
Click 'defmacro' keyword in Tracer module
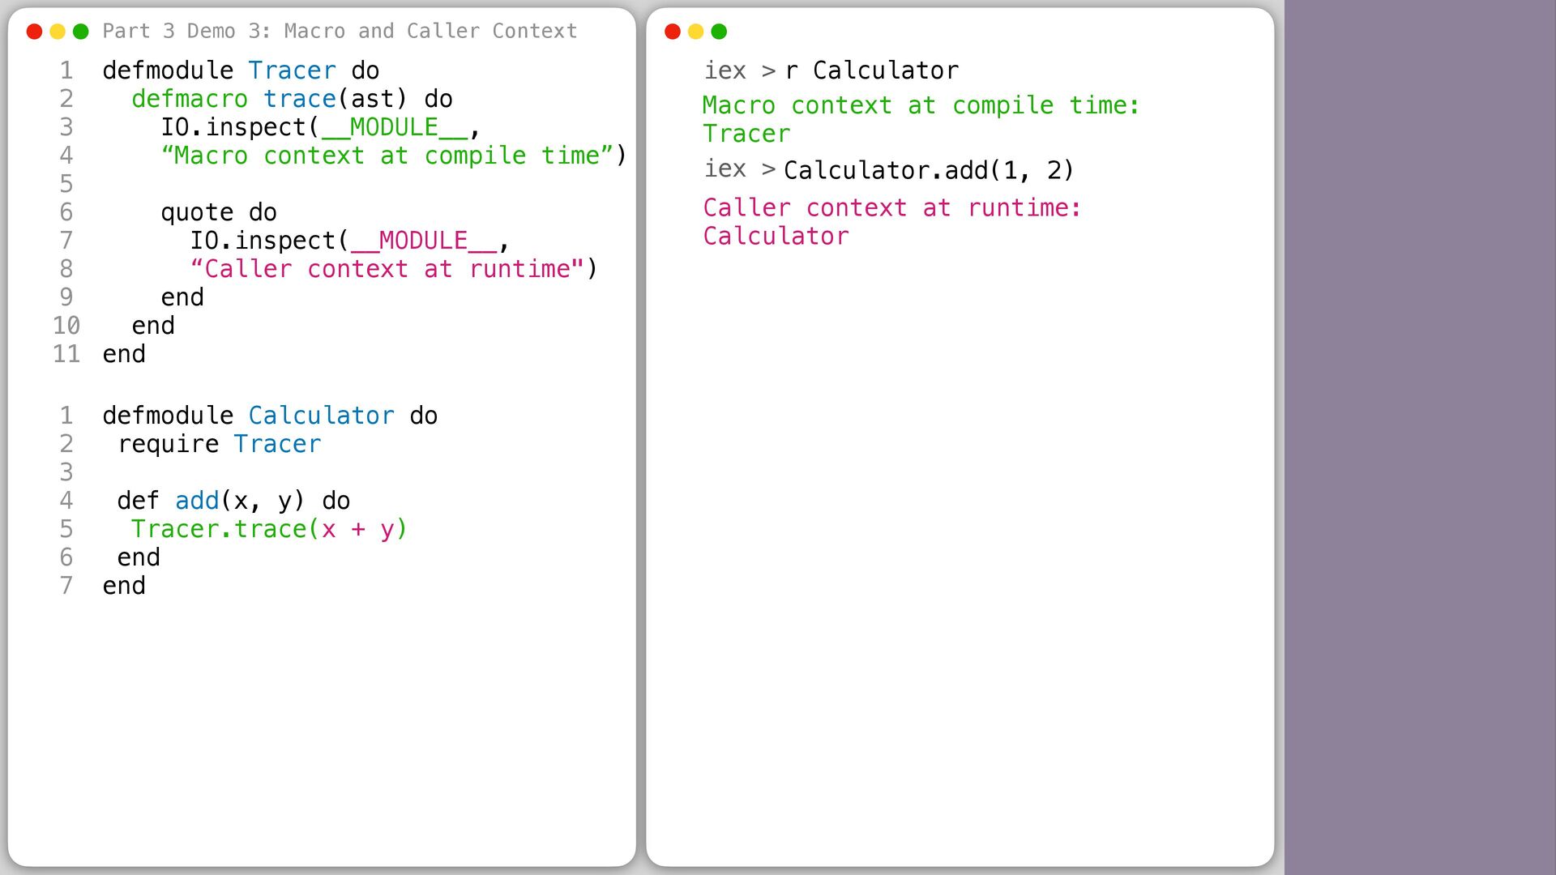pyautogui.click(x=190, y=99)
